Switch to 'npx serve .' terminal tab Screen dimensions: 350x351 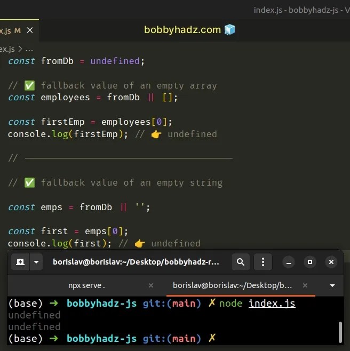point(86,285)
